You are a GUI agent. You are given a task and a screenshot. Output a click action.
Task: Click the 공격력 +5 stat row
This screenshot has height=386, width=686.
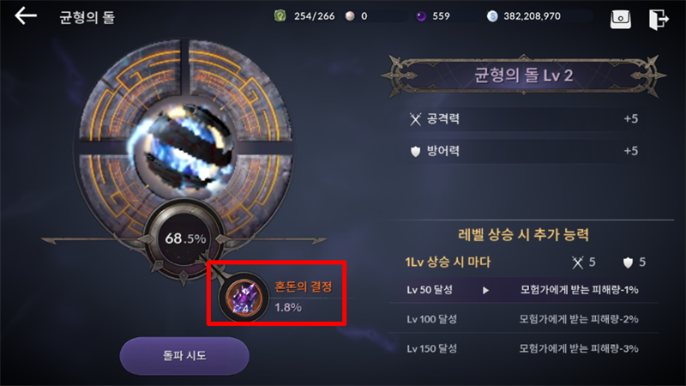(523, 119)
